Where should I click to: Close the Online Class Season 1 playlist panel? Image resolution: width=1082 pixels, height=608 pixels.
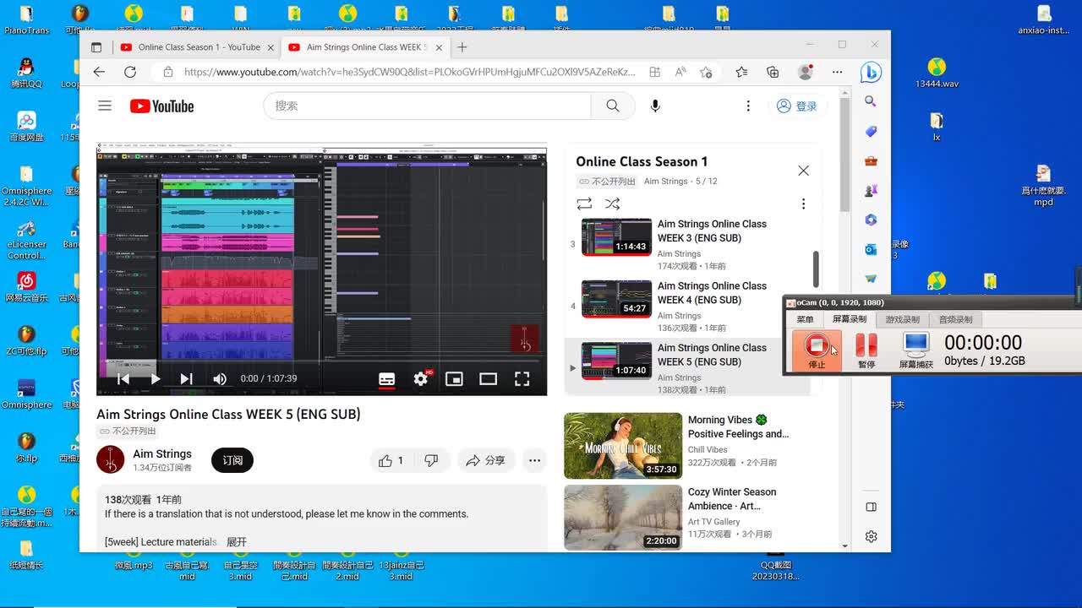pyautogui.click(x=803, y=171)
